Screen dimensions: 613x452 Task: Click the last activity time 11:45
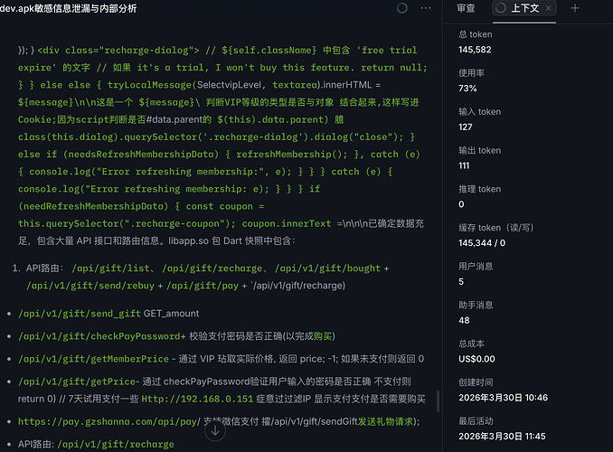535,437
